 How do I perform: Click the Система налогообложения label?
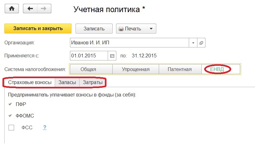tap(35, 69)
